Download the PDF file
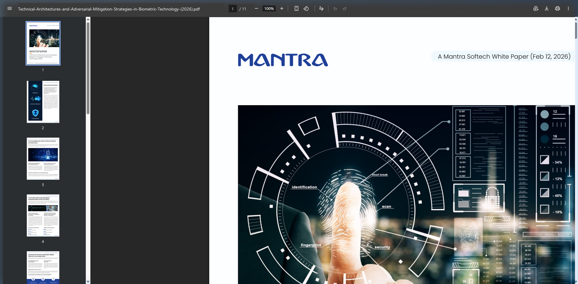 click(x=547, y=8)
